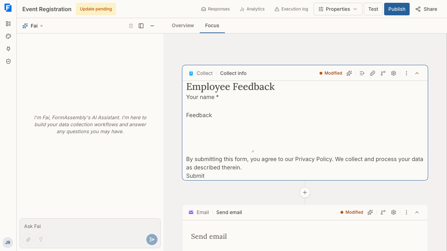Open the Analytics page

pyautogui.click(x=252, y=9)
